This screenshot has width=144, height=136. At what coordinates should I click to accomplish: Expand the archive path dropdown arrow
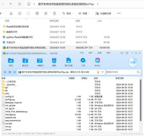pyautogui.click(x=102, y=72)
